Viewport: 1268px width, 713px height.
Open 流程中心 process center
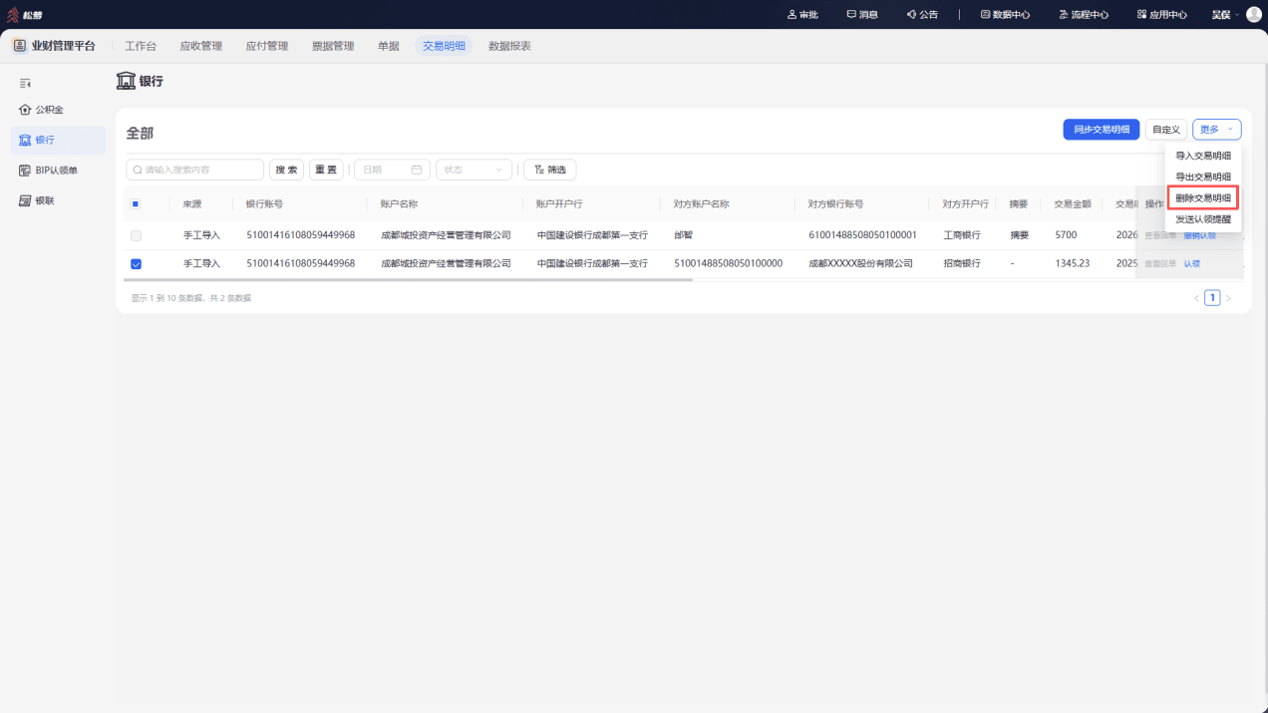[x=1084, y=14]
